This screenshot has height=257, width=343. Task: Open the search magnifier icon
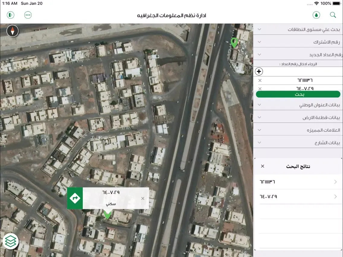333,15
